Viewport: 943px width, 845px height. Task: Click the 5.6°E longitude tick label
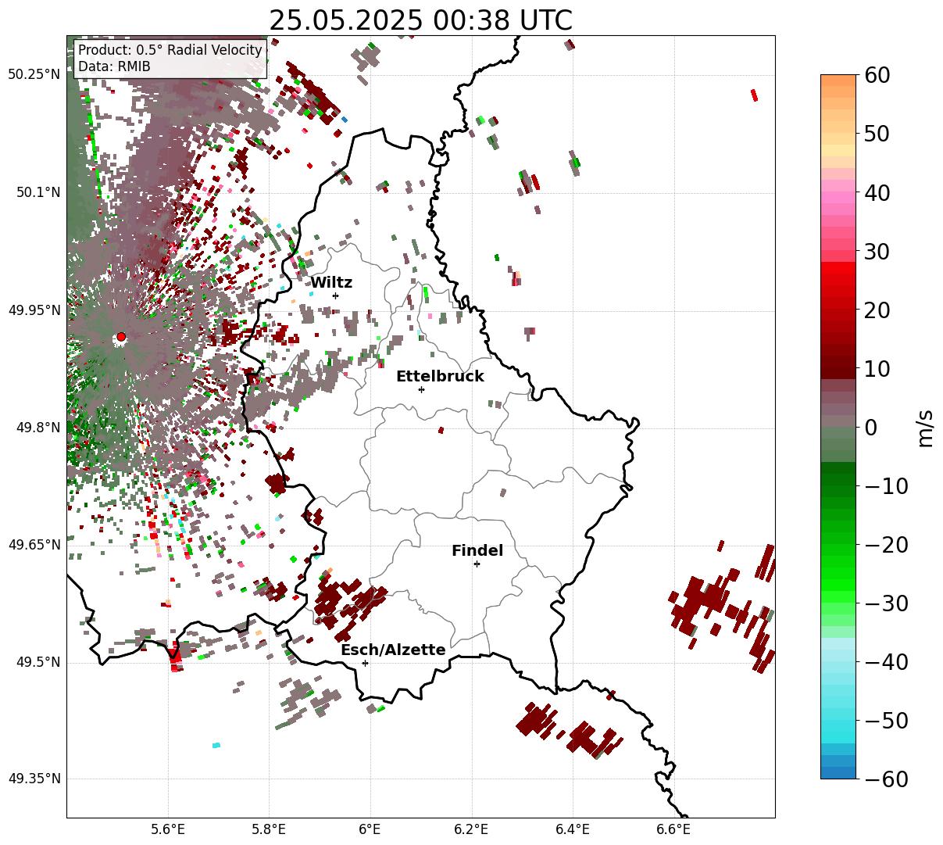(167, 829)
